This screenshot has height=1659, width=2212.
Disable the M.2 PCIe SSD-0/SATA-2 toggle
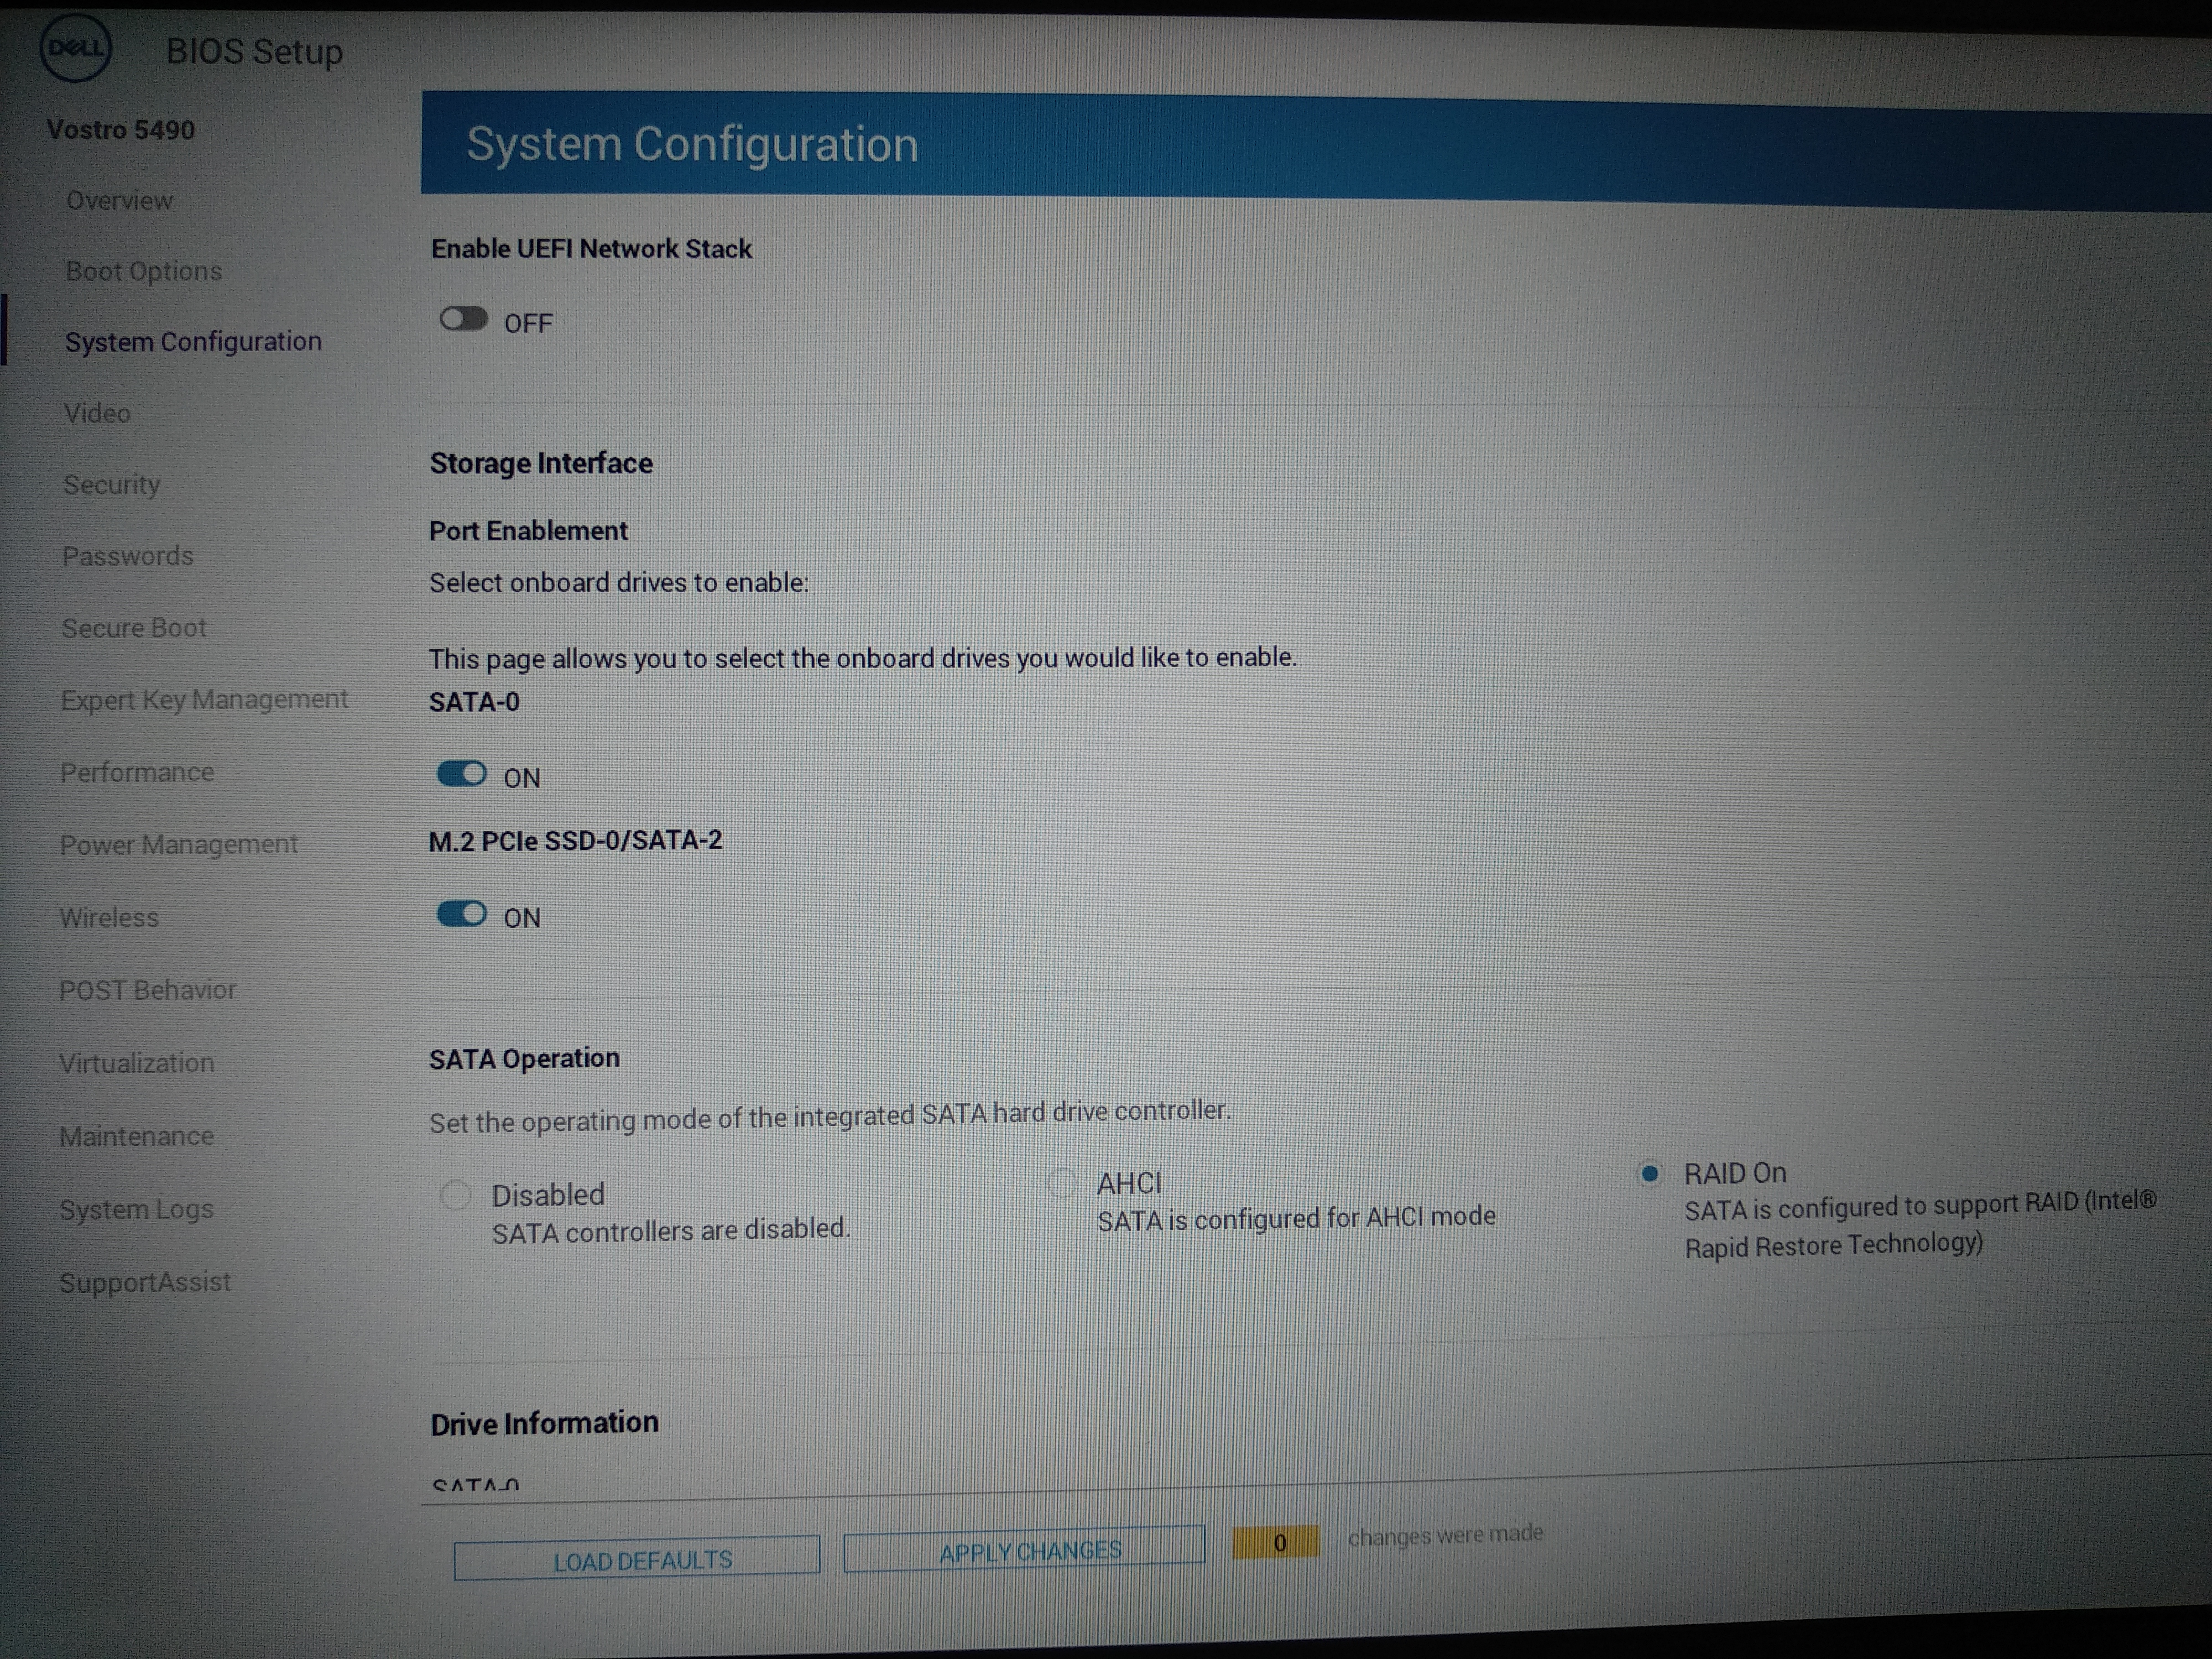(462, 914)
